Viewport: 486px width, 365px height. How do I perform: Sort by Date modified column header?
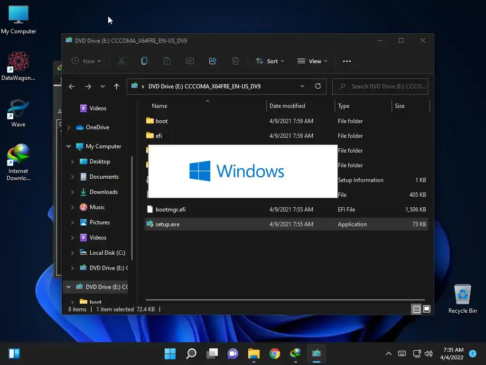pos(287,106)
